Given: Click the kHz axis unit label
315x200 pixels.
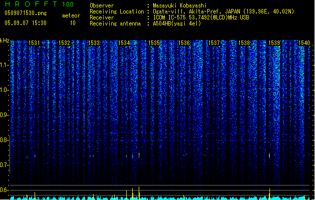Looking at the screenshot, I should pos(5,40).
